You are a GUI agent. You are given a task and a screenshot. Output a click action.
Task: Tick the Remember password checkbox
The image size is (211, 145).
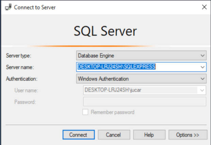pyautogui.click(x=85, y=112)
